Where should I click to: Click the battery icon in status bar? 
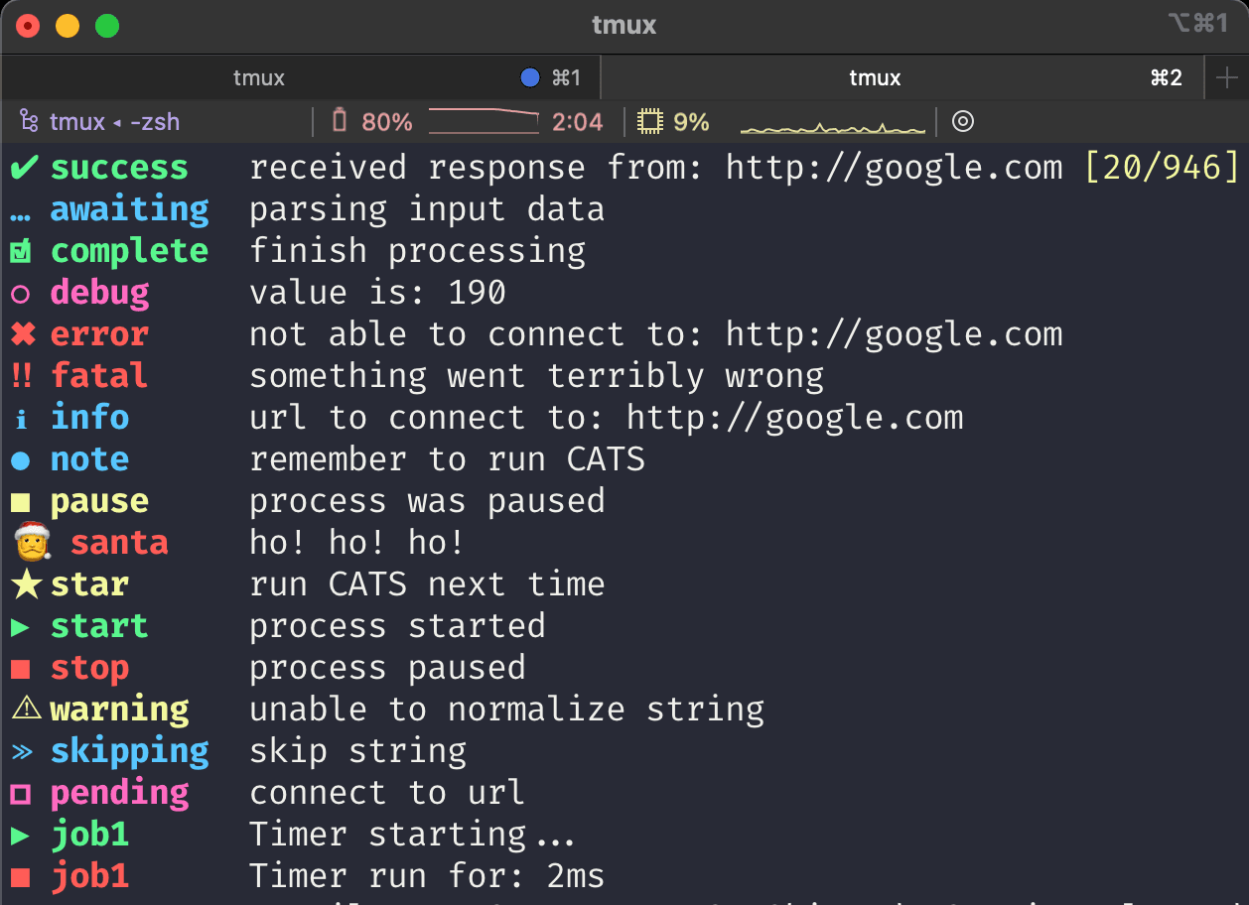point(340,121)
